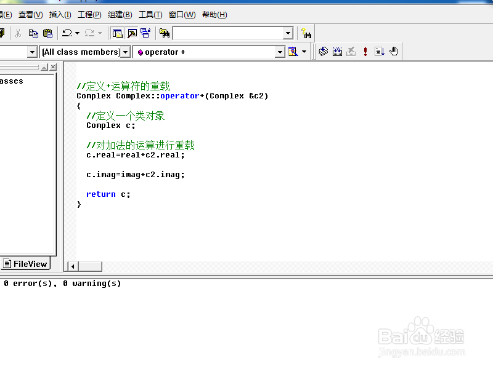Screen dimensions: 493x369
Task: Click the Undo arrow icon
Action: click(67, 33)
